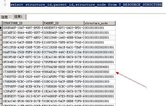The image size is (166, 106).
Task: Select PARENT_ID cell 38212946-1A40-48BB-93AA
Action: [64, 38]
